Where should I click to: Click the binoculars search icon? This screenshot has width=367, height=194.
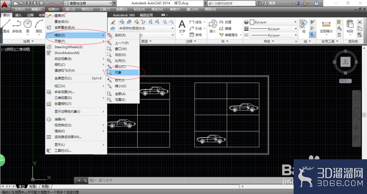coord(259,3)
